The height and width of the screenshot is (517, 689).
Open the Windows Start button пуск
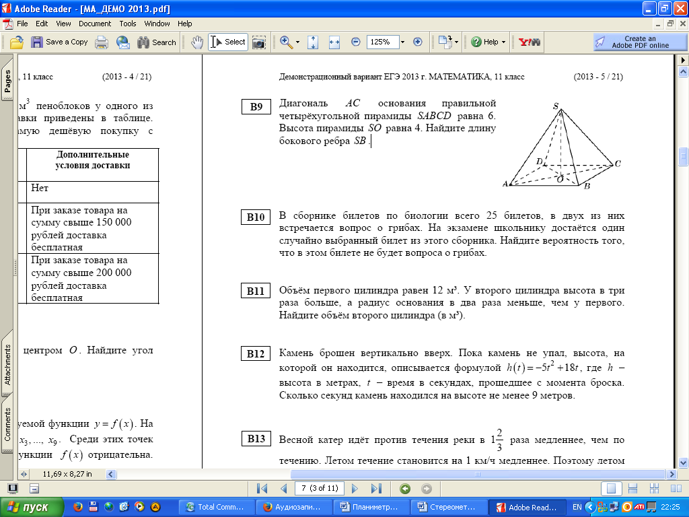(32, 508)
